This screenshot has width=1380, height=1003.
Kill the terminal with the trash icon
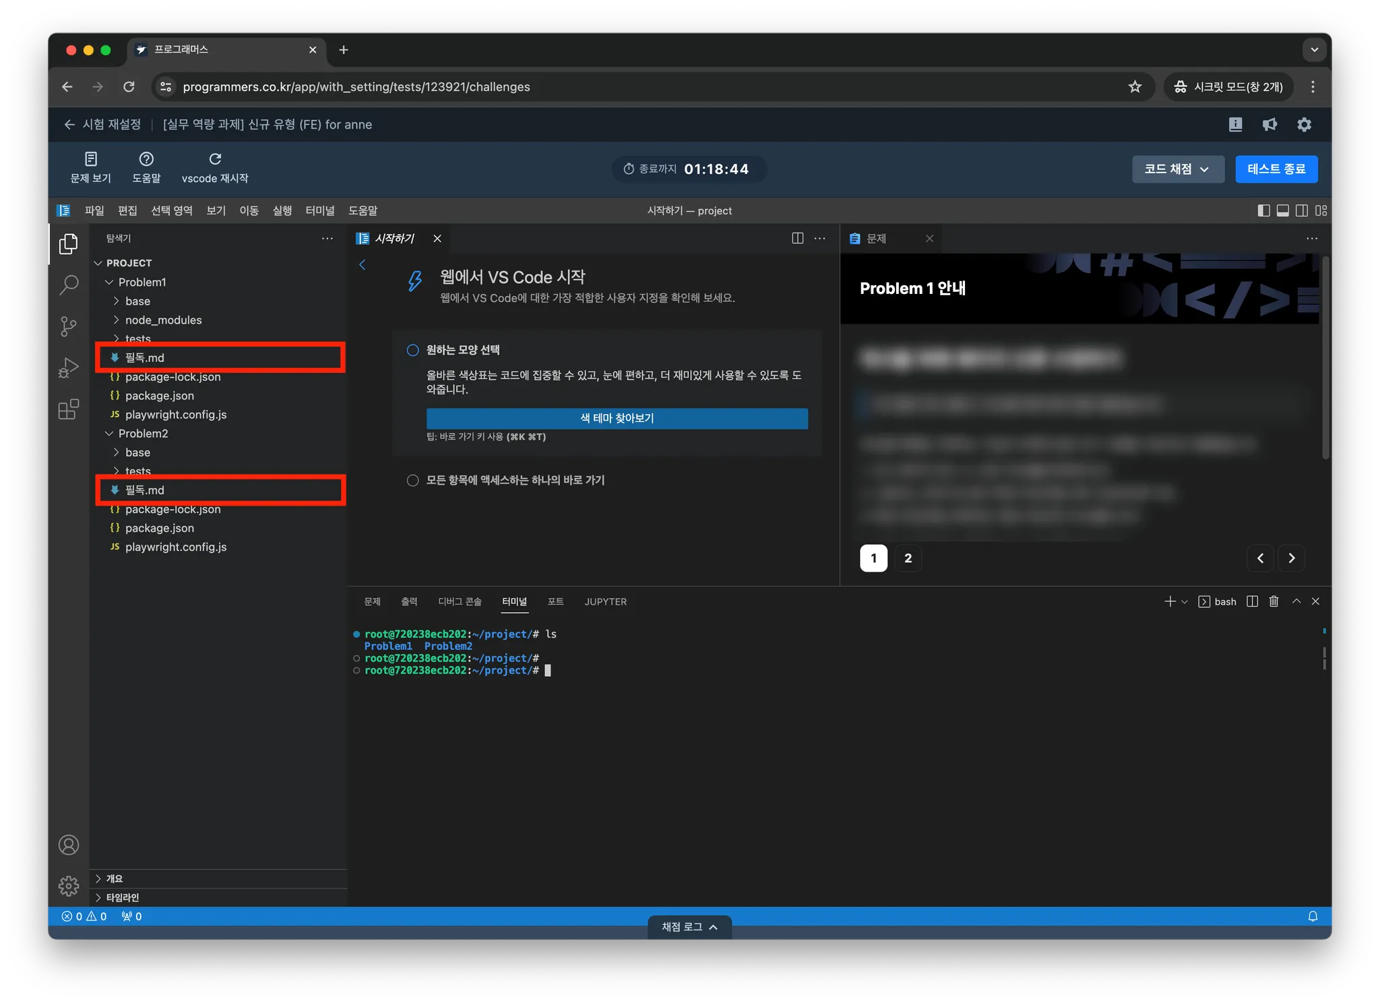coord(1274,601)
